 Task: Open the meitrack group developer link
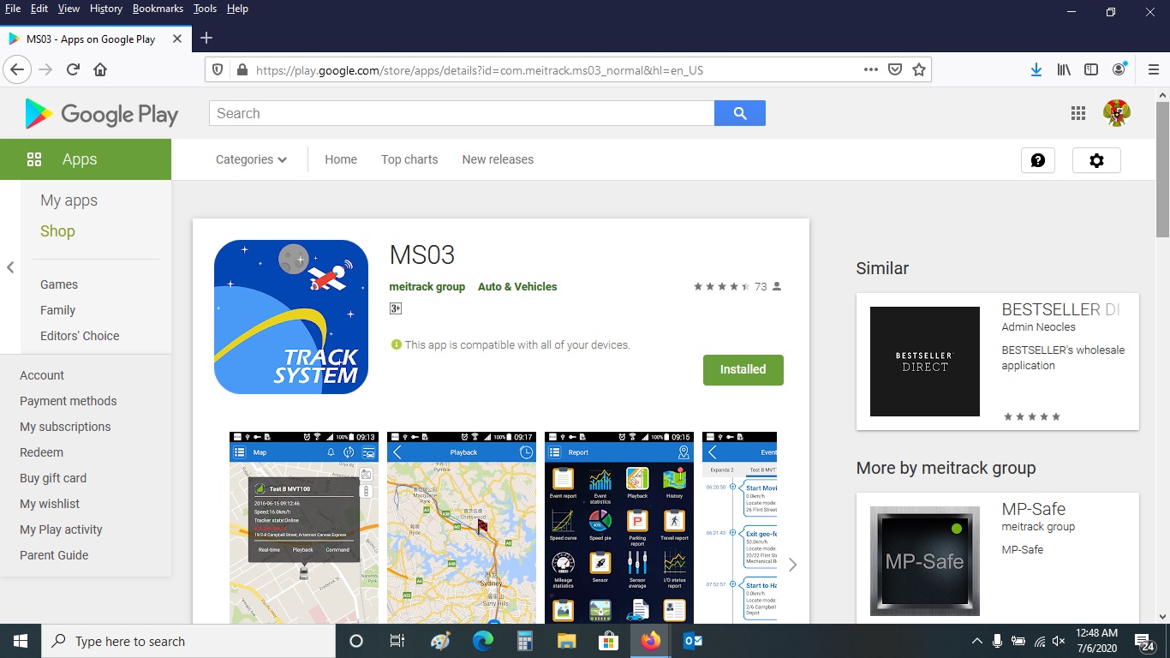(x=427, y=287)
